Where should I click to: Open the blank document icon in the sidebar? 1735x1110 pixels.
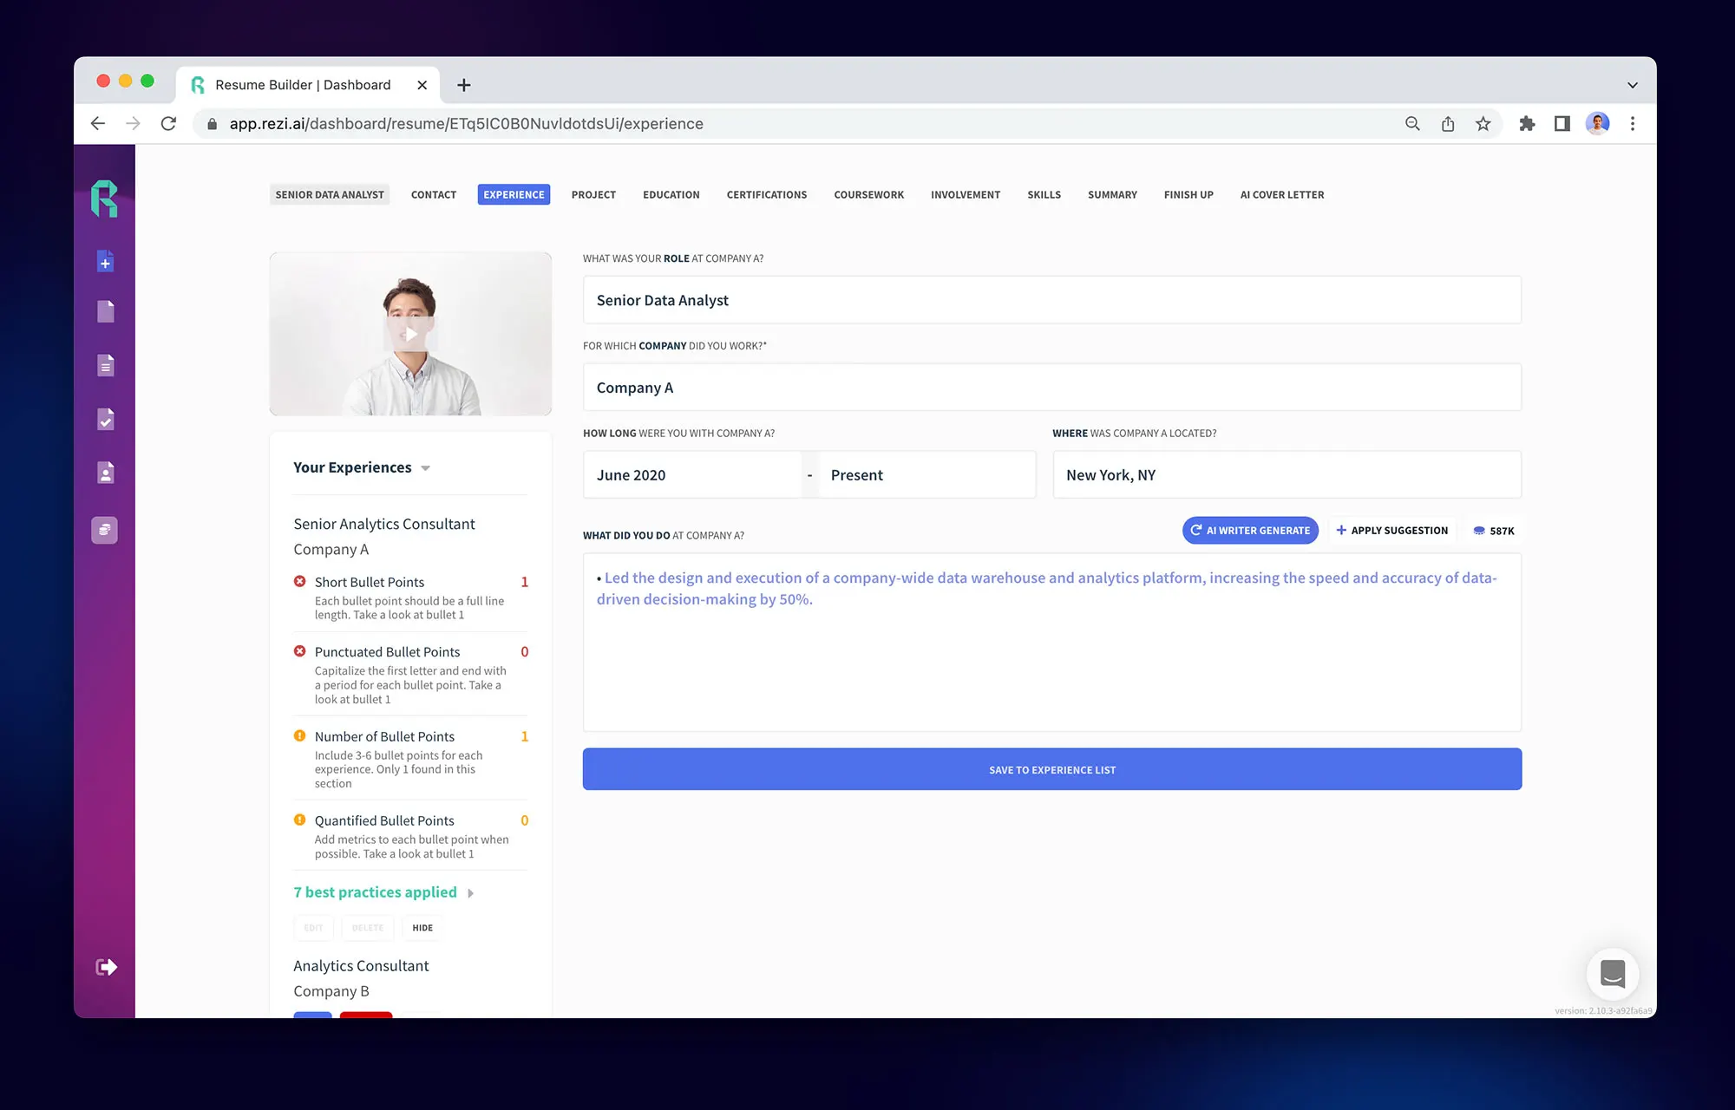coord(105,311)
